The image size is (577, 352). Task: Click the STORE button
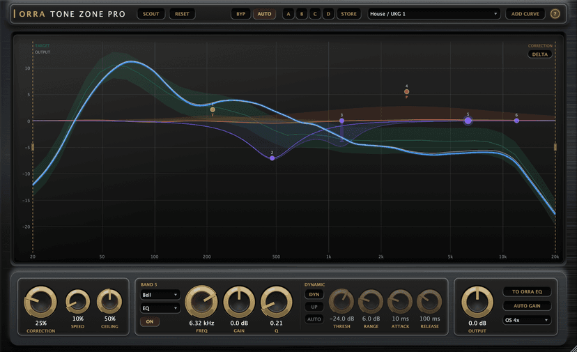tap(348, 14)
